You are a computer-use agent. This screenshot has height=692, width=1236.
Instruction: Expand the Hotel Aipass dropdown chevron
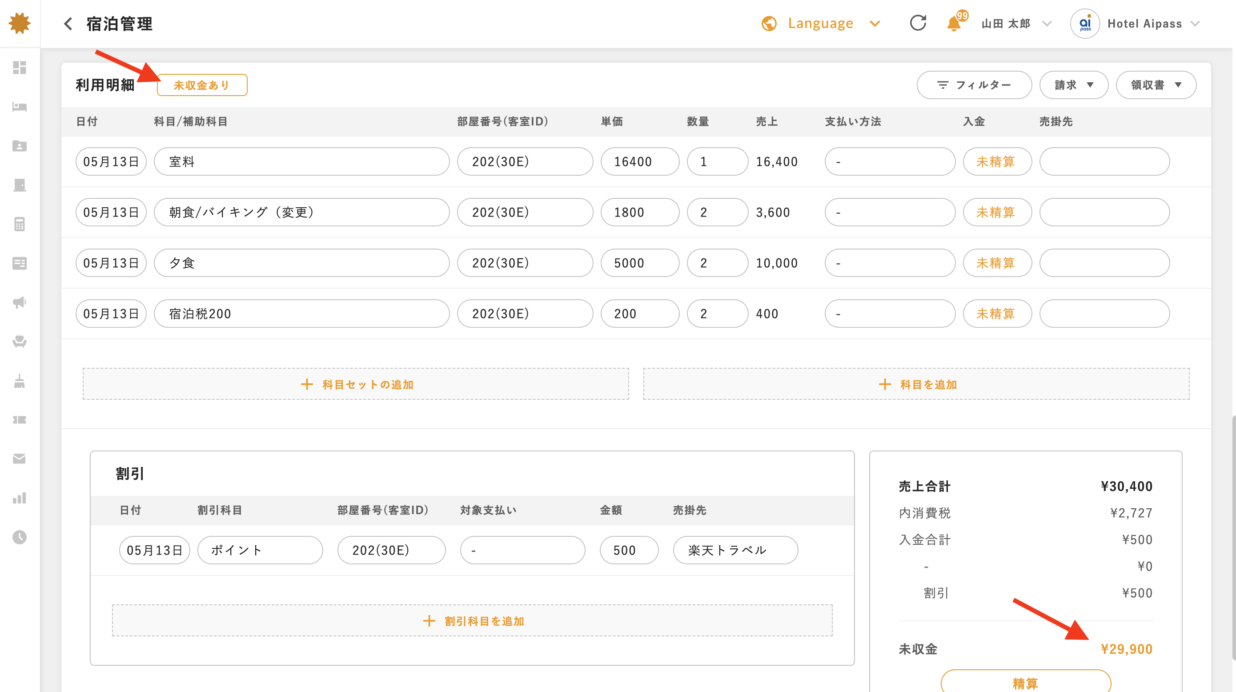click(1195, 24)
